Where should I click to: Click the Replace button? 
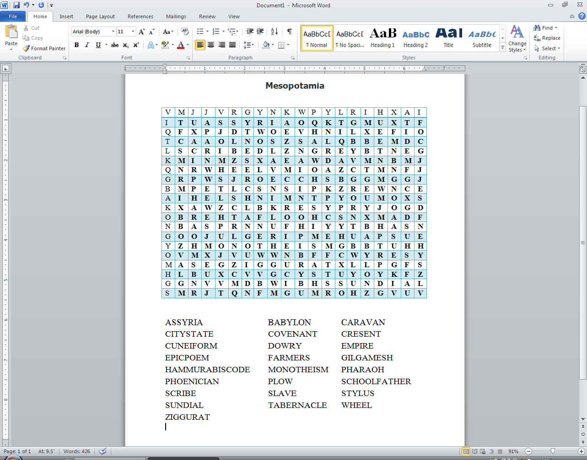pyautogui.click(x=547, y=38)
